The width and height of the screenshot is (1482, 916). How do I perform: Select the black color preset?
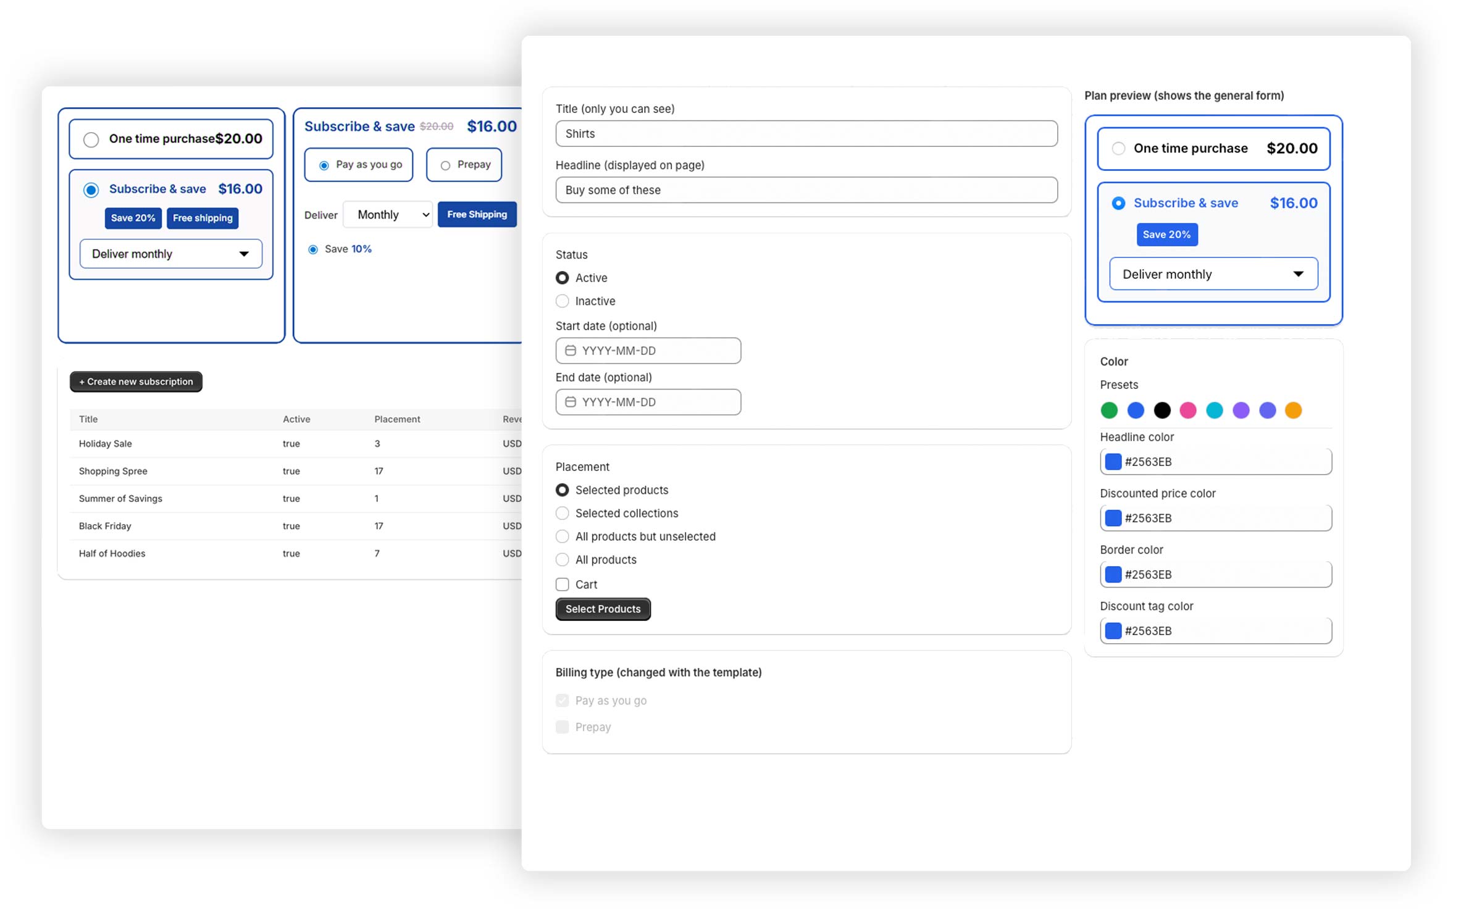click(1162, 410)
